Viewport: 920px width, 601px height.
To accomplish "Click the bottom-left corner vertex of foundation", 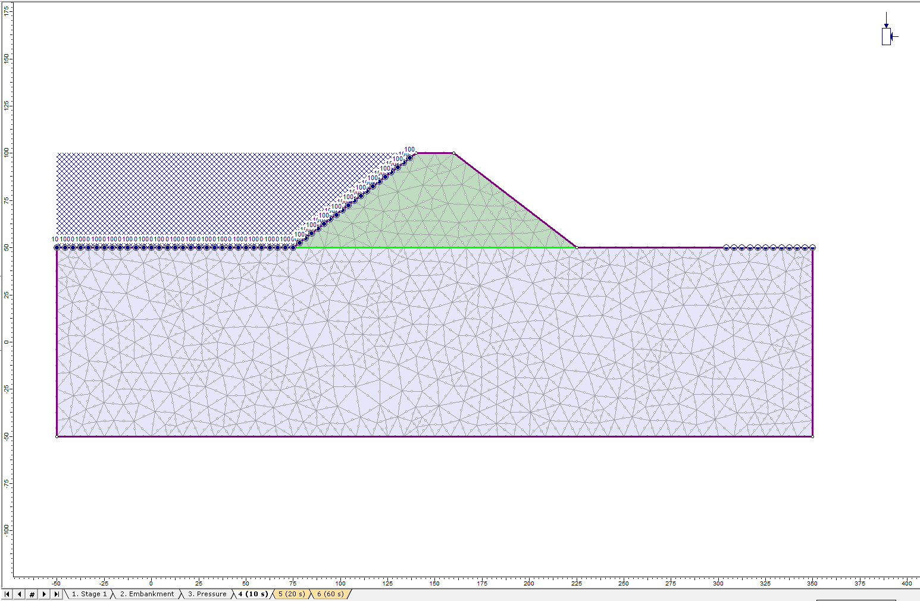I will point(57,436).
